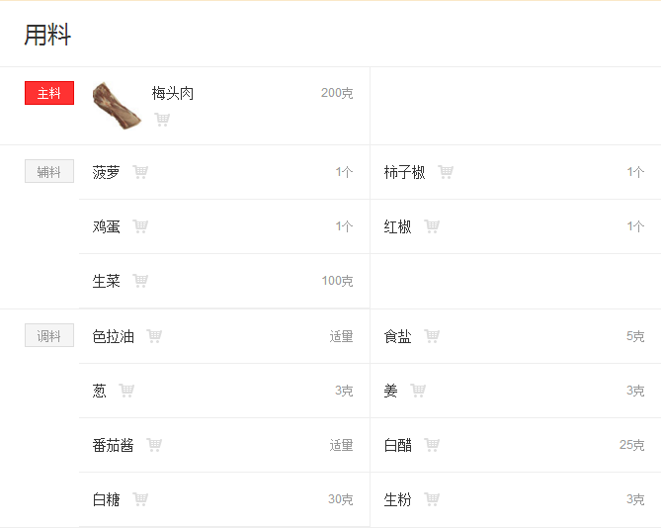Open the 梅头肉 ingredient link
The height and width of the screenshot is (528, 661).
pyautogui.click(x=173, y=93)
